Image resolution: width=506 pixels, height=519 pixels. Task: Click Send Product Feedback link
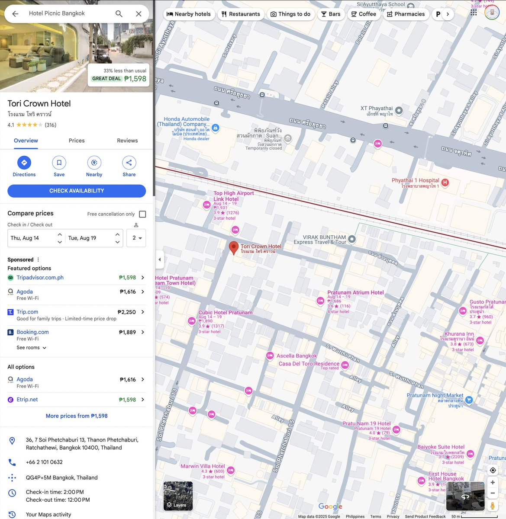pyautogui.click(x=425, y=516)
